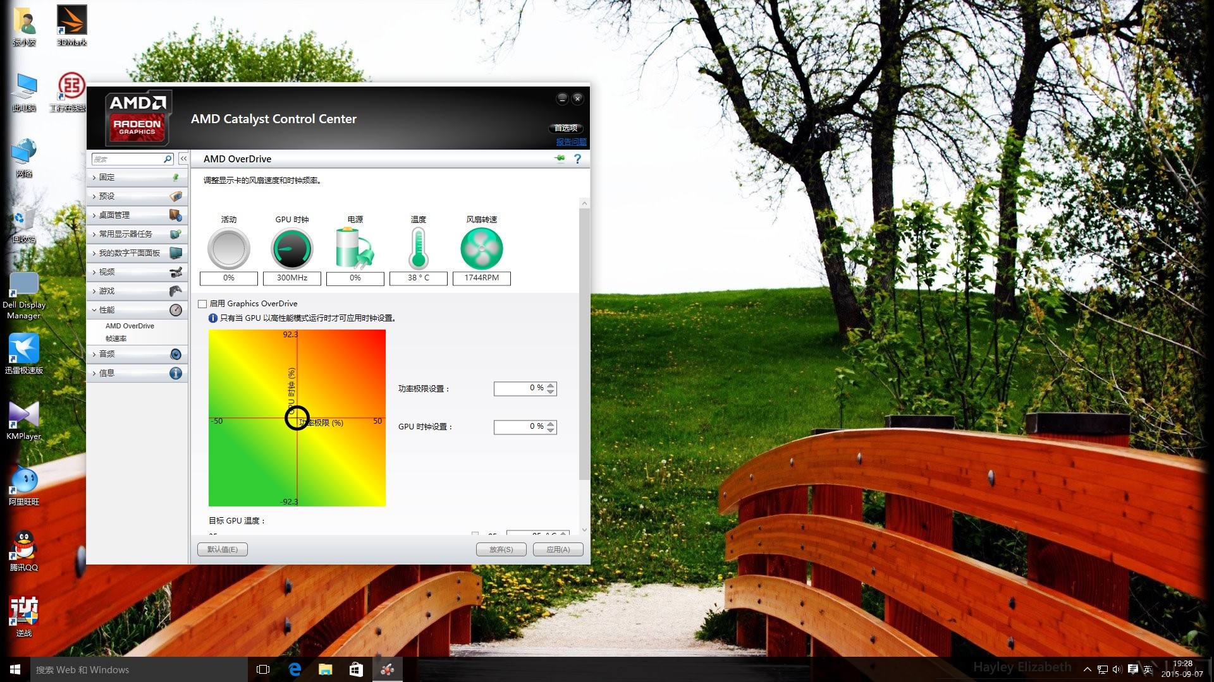
Task: Launch 迅雷极速版 desktop shortcut
Action: click(24, 354)
